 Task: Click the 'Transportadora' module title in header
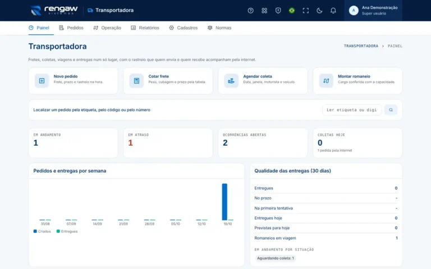click(114, 11)
